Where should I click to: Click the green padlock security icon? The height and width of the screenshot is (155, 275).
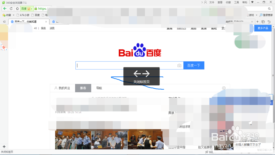click(x=36, y=9)
